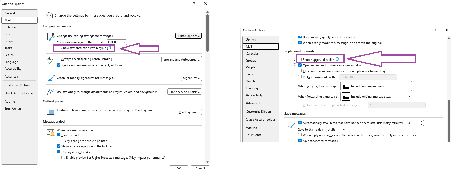458x169 pixels.
Task: Click the auto-save minutes number field
Action: click(x=413, y=123)
